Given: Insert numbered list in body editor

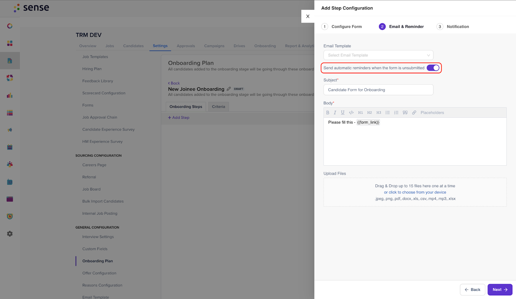Looking at the screenshot, I should [x=396, y=113].
